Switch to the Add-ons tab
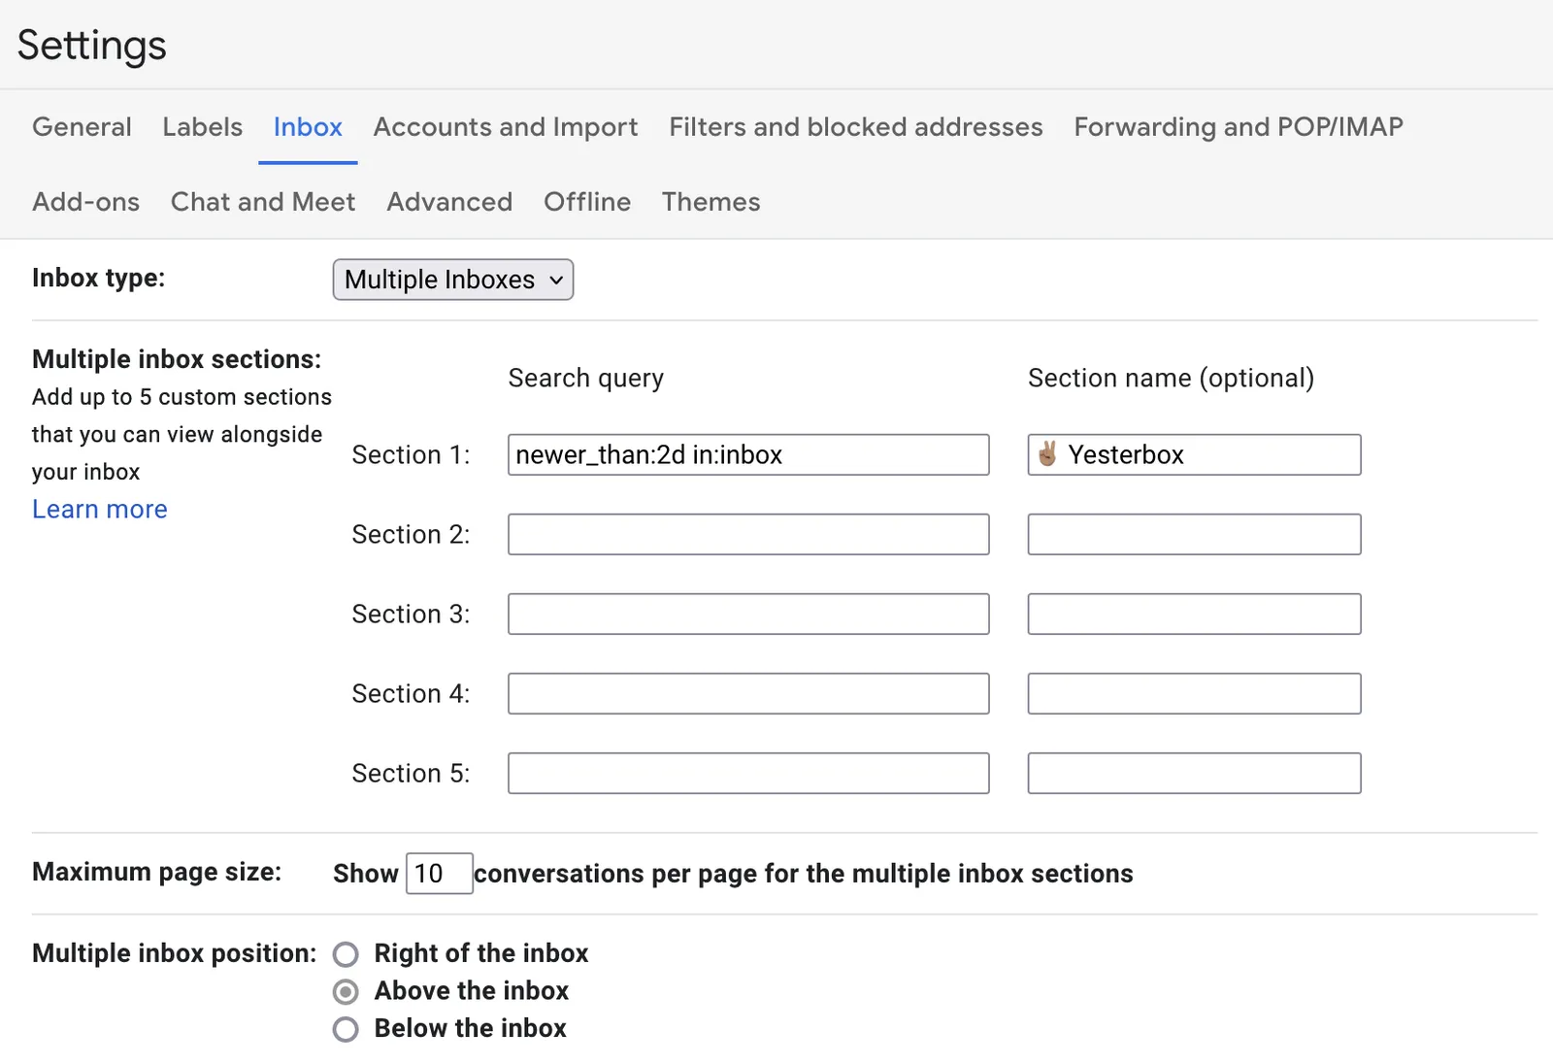The image size is (1553, 1064). pyautogui.click(x=85, y=202)
